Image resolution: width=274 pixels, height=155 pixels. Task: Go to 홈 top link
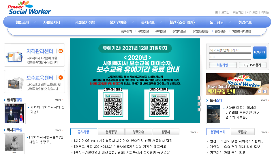pos(217,12)
